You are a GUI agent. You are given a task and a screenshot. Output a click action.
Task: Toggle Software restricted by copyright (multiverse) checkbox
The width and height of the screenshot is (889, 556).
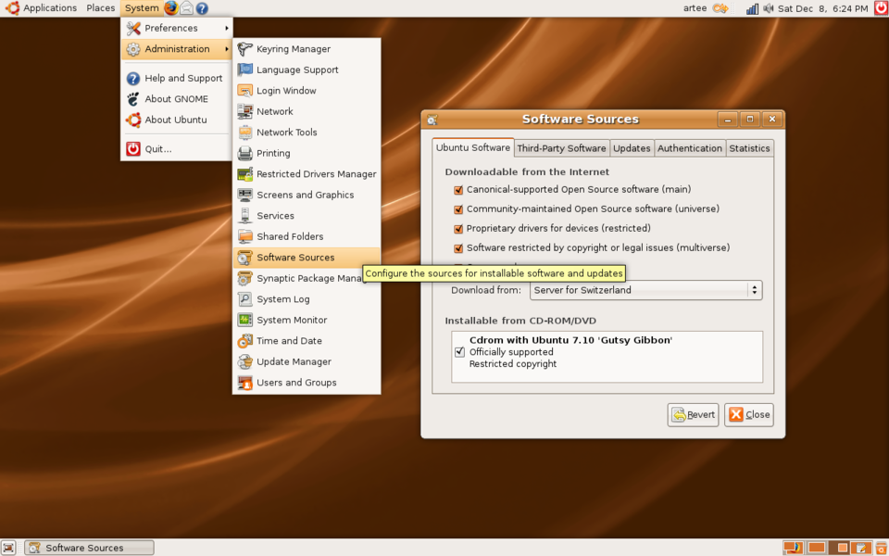pyautogui.click(x=458, y=248)
